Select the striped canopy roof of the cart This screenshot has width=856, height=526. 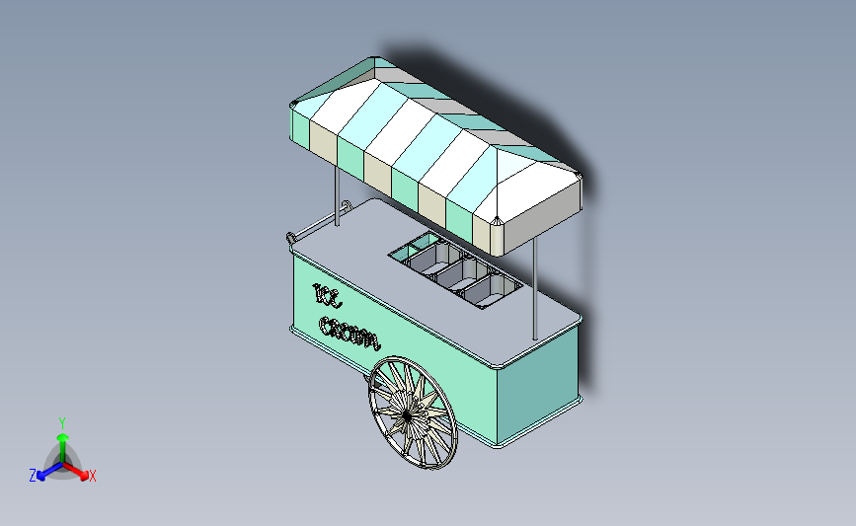(x=435, y=154)
